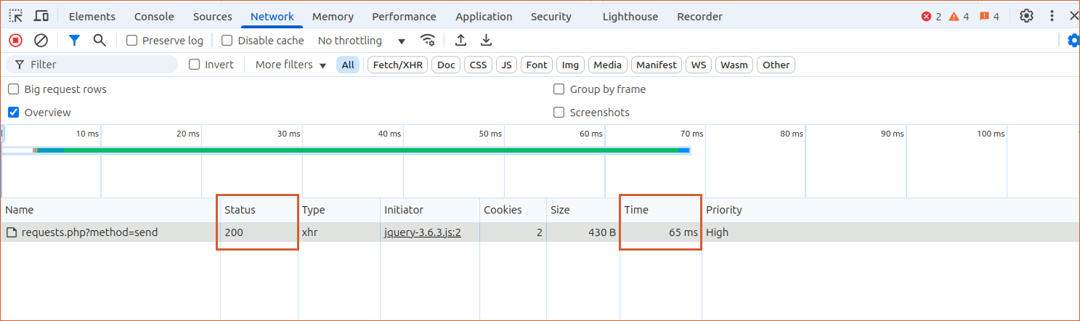This screenshot has width=1080, height=321.
Task: Open the jquery-3.6.3.js:2 initiator link
Action: click(423, 232)
